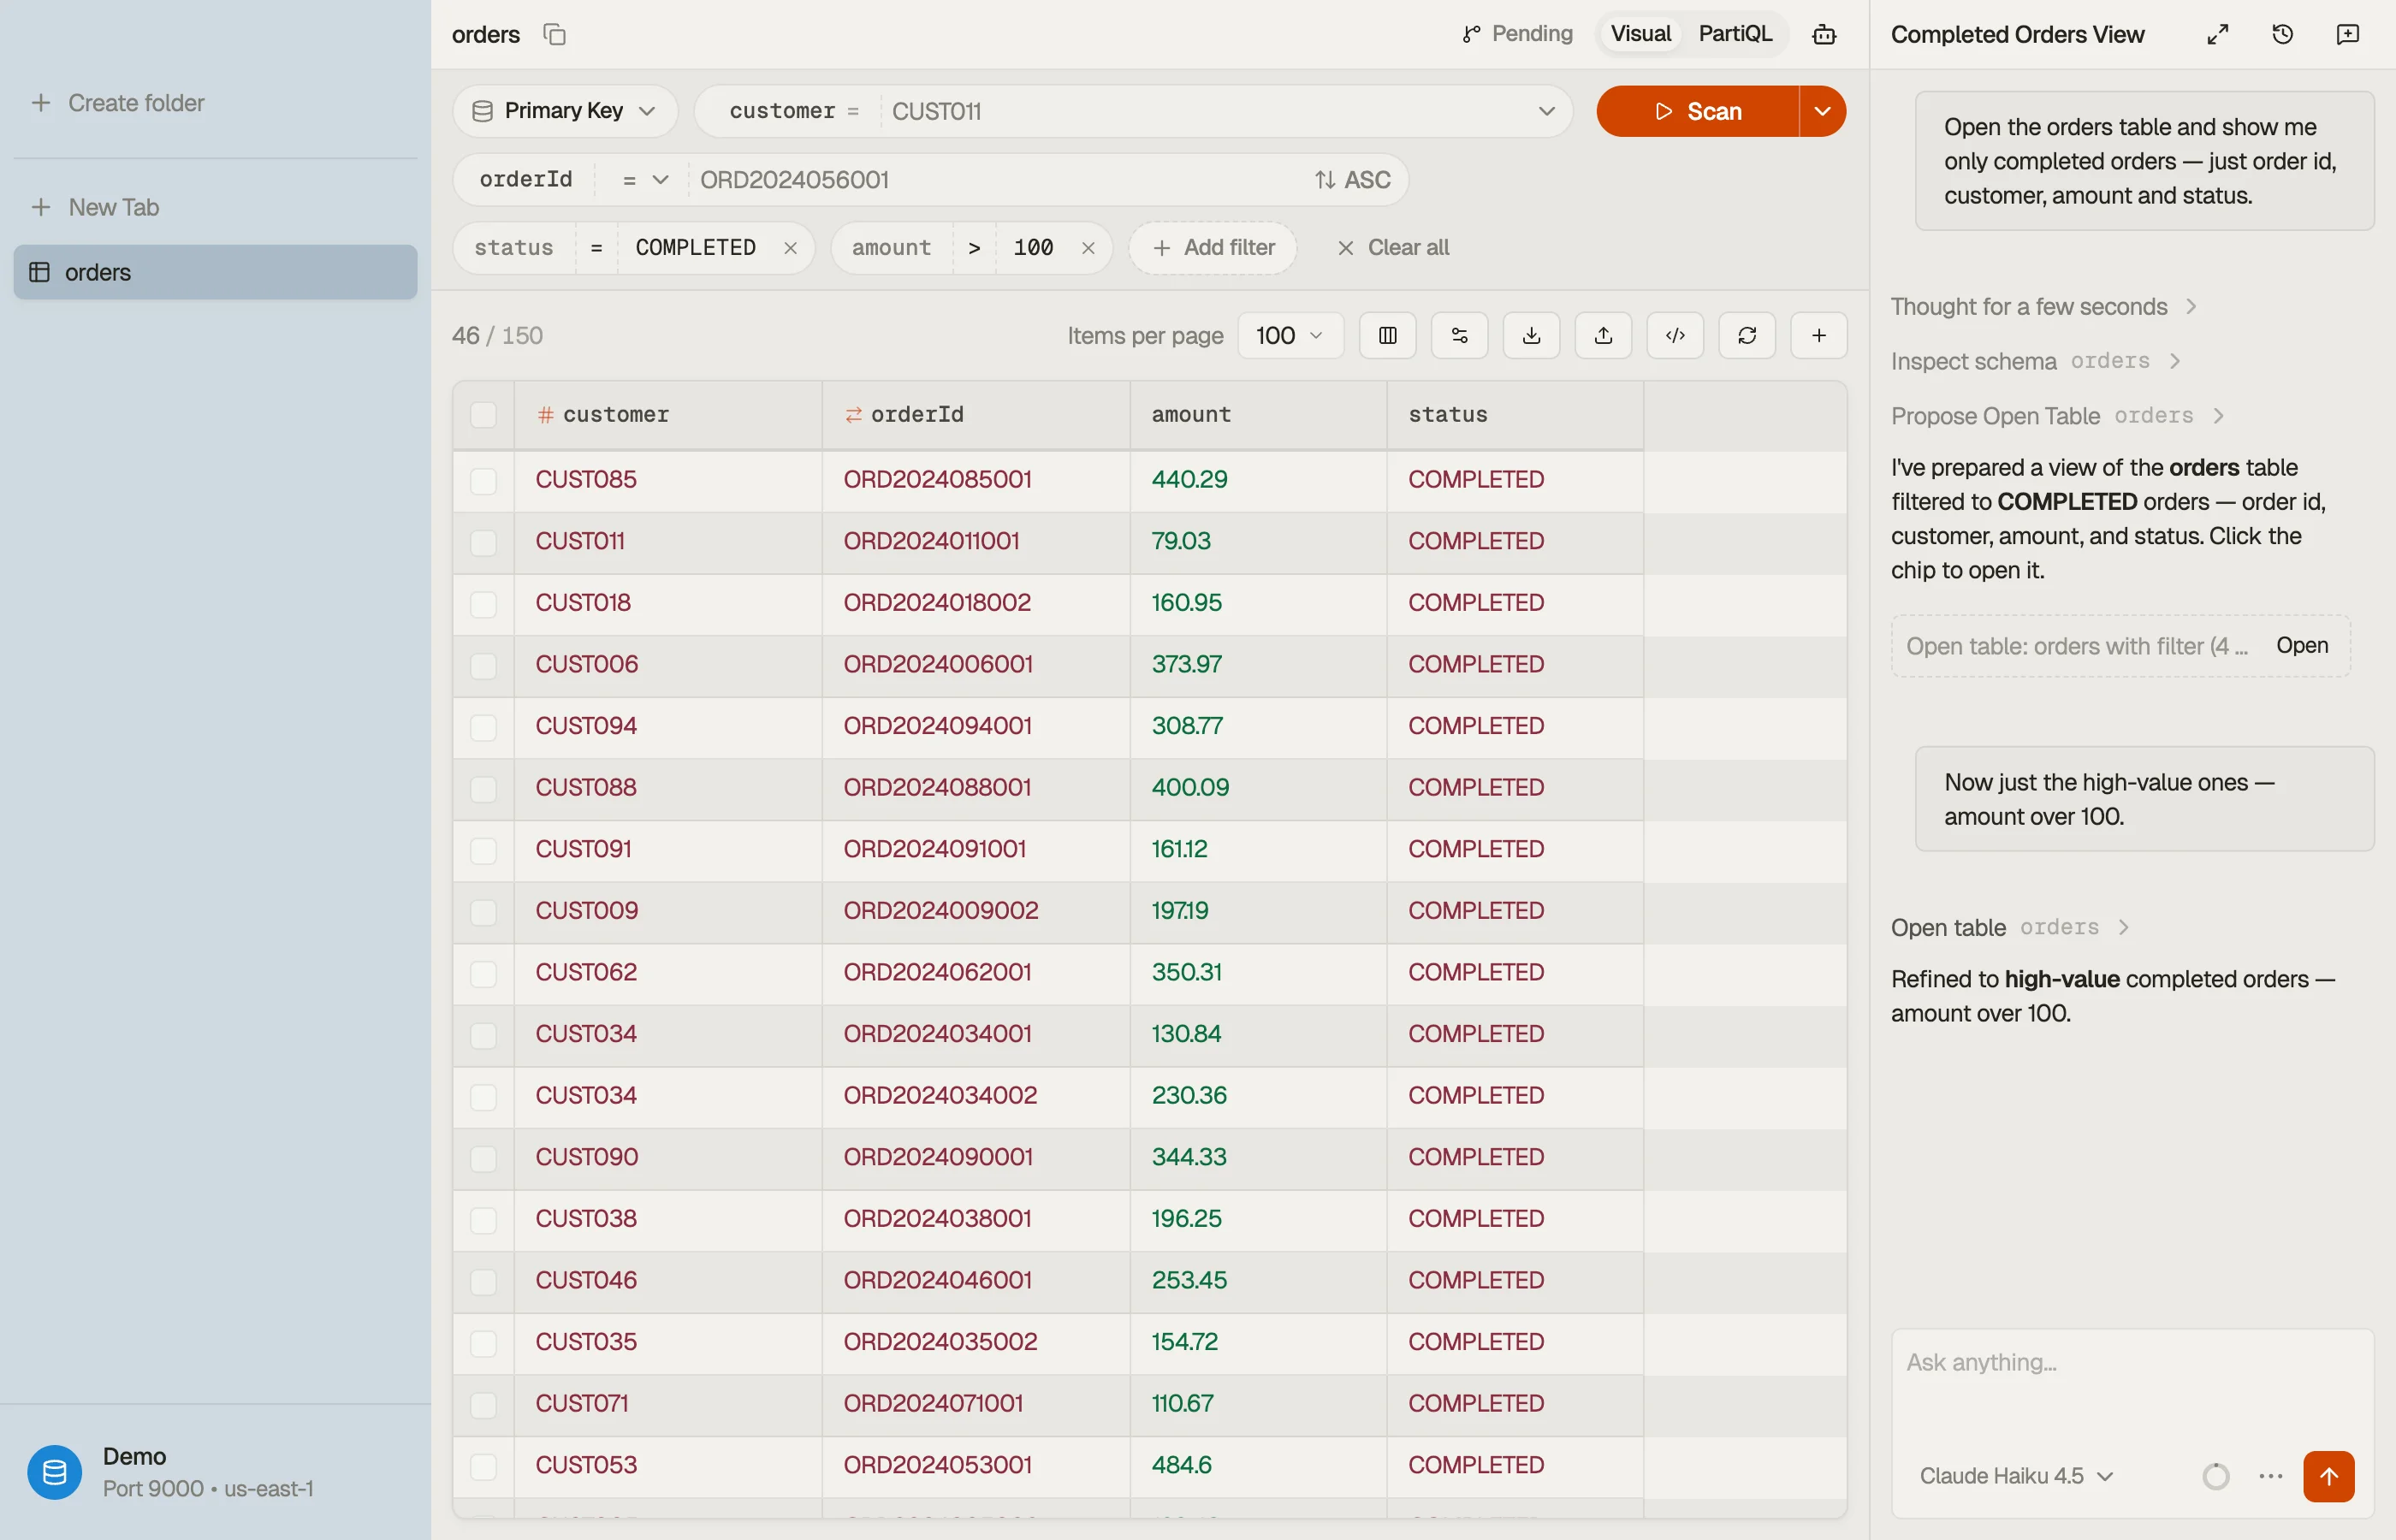2396x1540 pixels.
Task: Click the download/import icon in table toolbar
Action: click(1531, 335)
